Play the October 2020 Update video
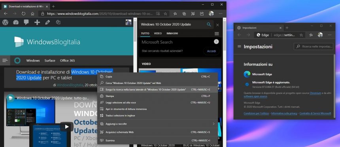The width and height of the screenshot is (340, 147). coord(67,127)
